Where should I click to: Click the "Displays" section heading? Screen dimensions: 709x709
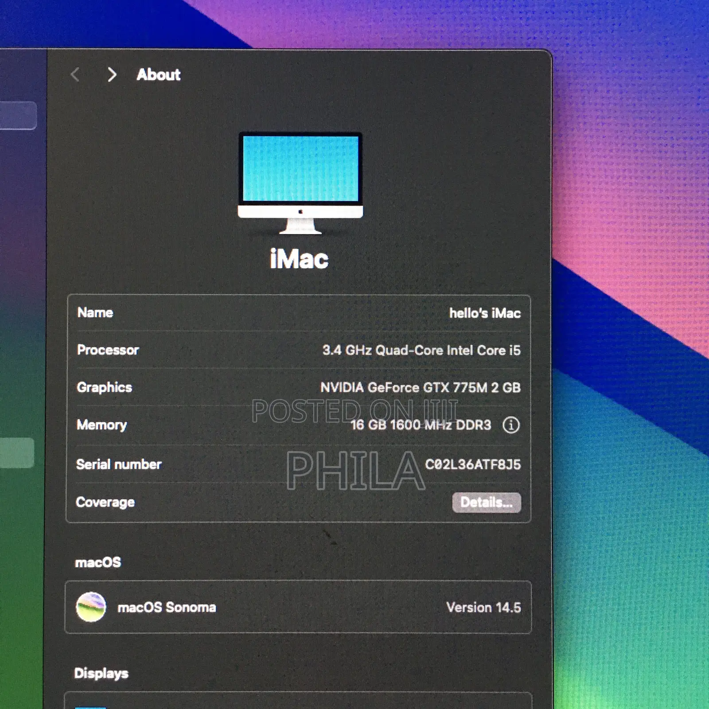(x=101, y=673)
